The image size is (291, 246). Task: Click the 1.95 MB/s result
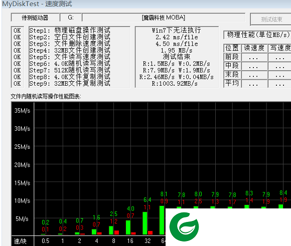tap(176, 51)
